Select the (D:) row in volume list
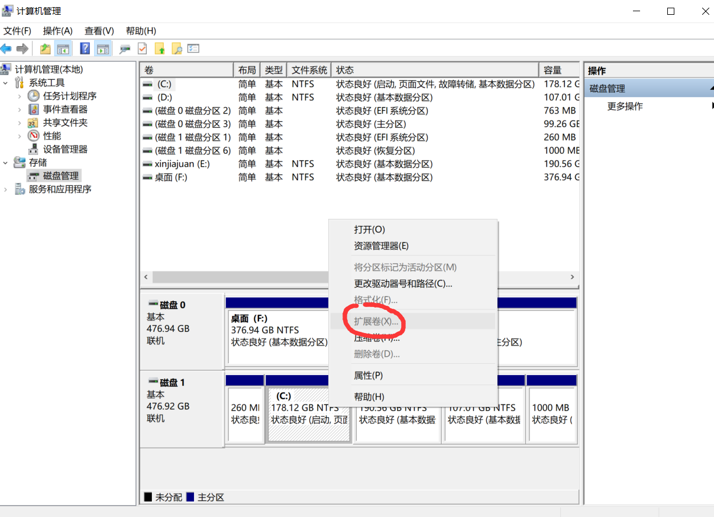 360,97
